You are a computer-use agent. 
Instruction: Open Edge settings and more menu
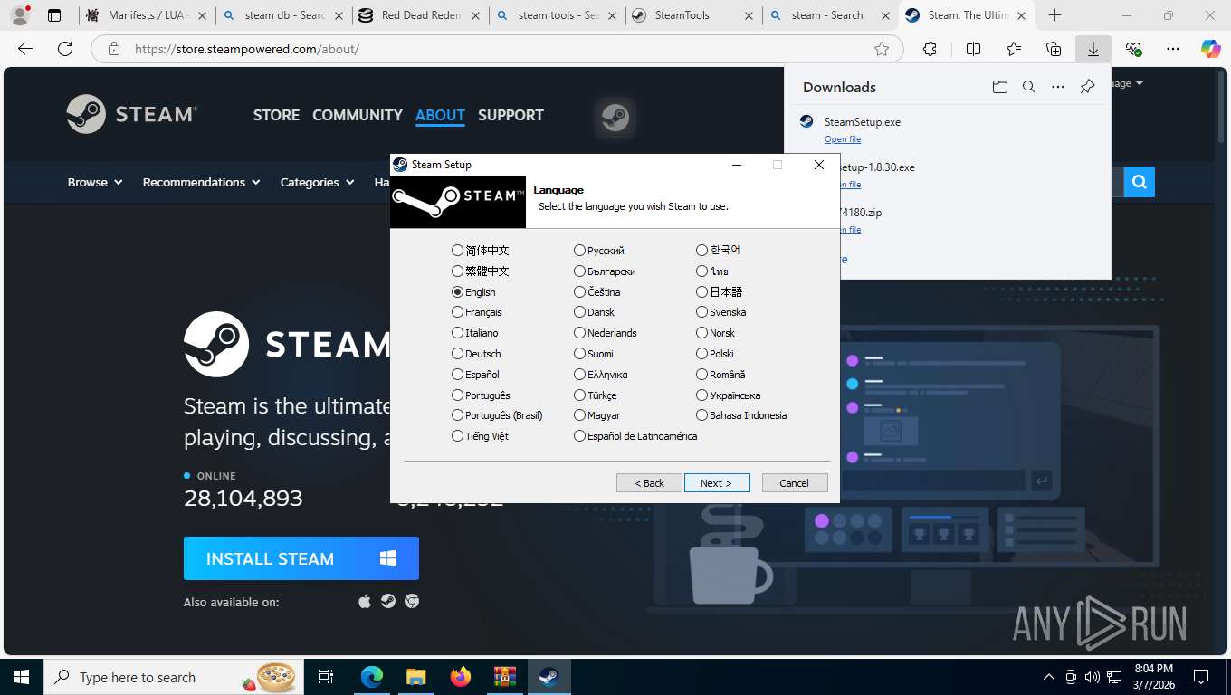coord(1173,50)
